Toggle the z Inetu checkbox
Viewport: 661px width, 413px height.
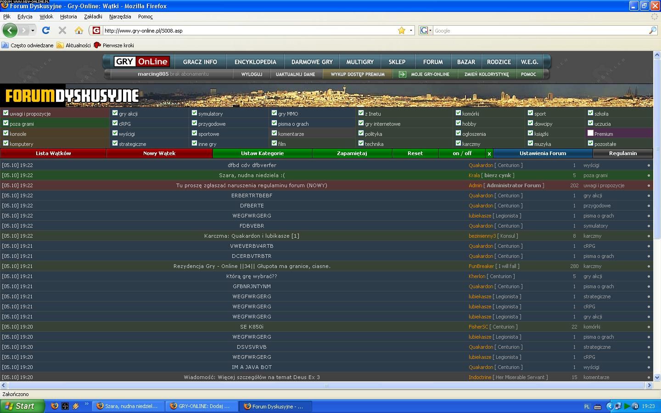tap(361, 113)
